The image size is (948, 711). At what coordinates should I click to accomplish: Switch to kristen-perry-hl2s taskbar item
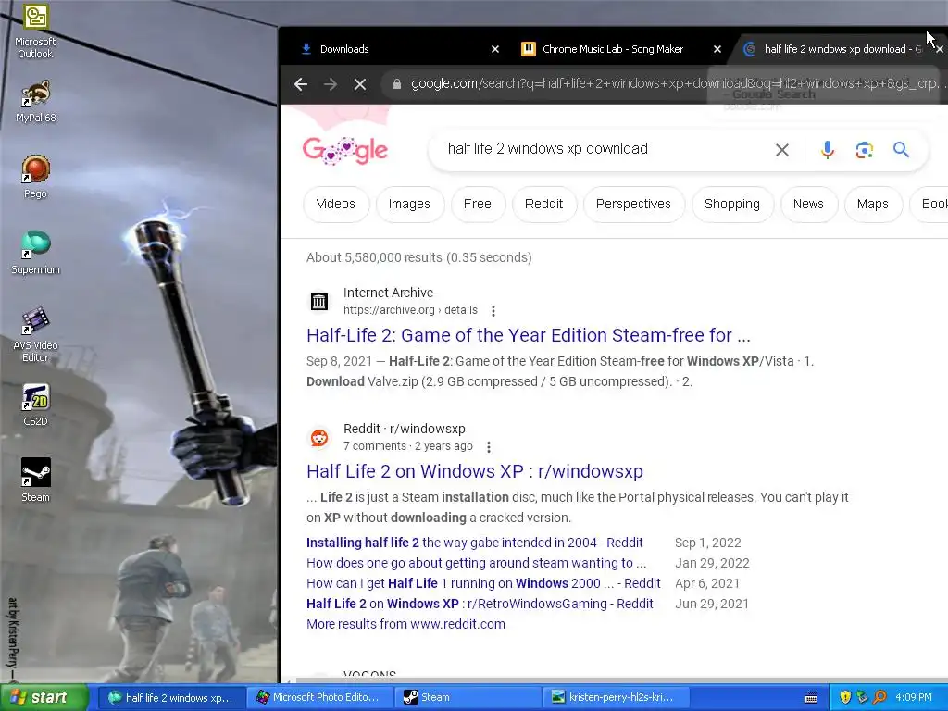pos(615,698)
